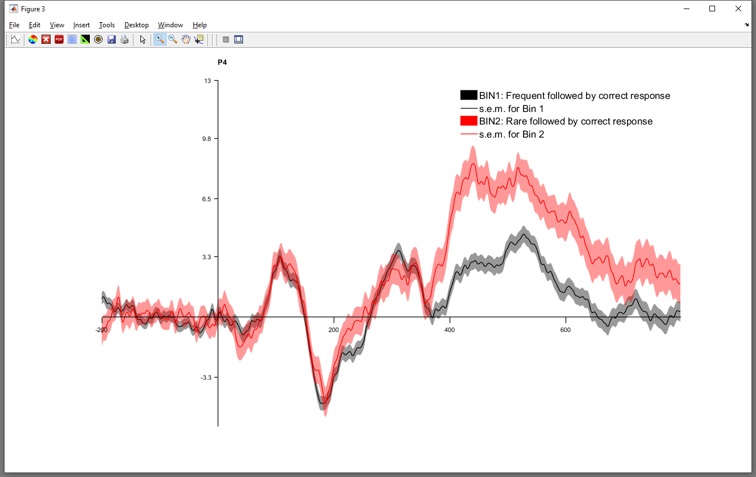Open the Tools menu
This screenshot has width=756, height=477.
(107, 25)
